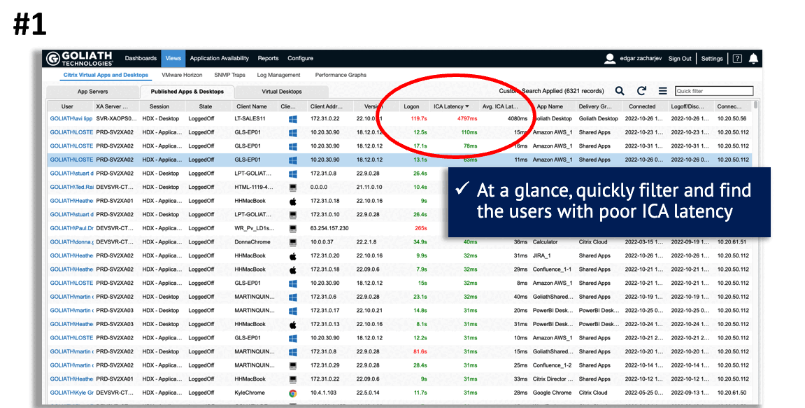Sort by the User column header
This screenshot has width=805, height=408.
pyautogui.click(x=67, y=107)
